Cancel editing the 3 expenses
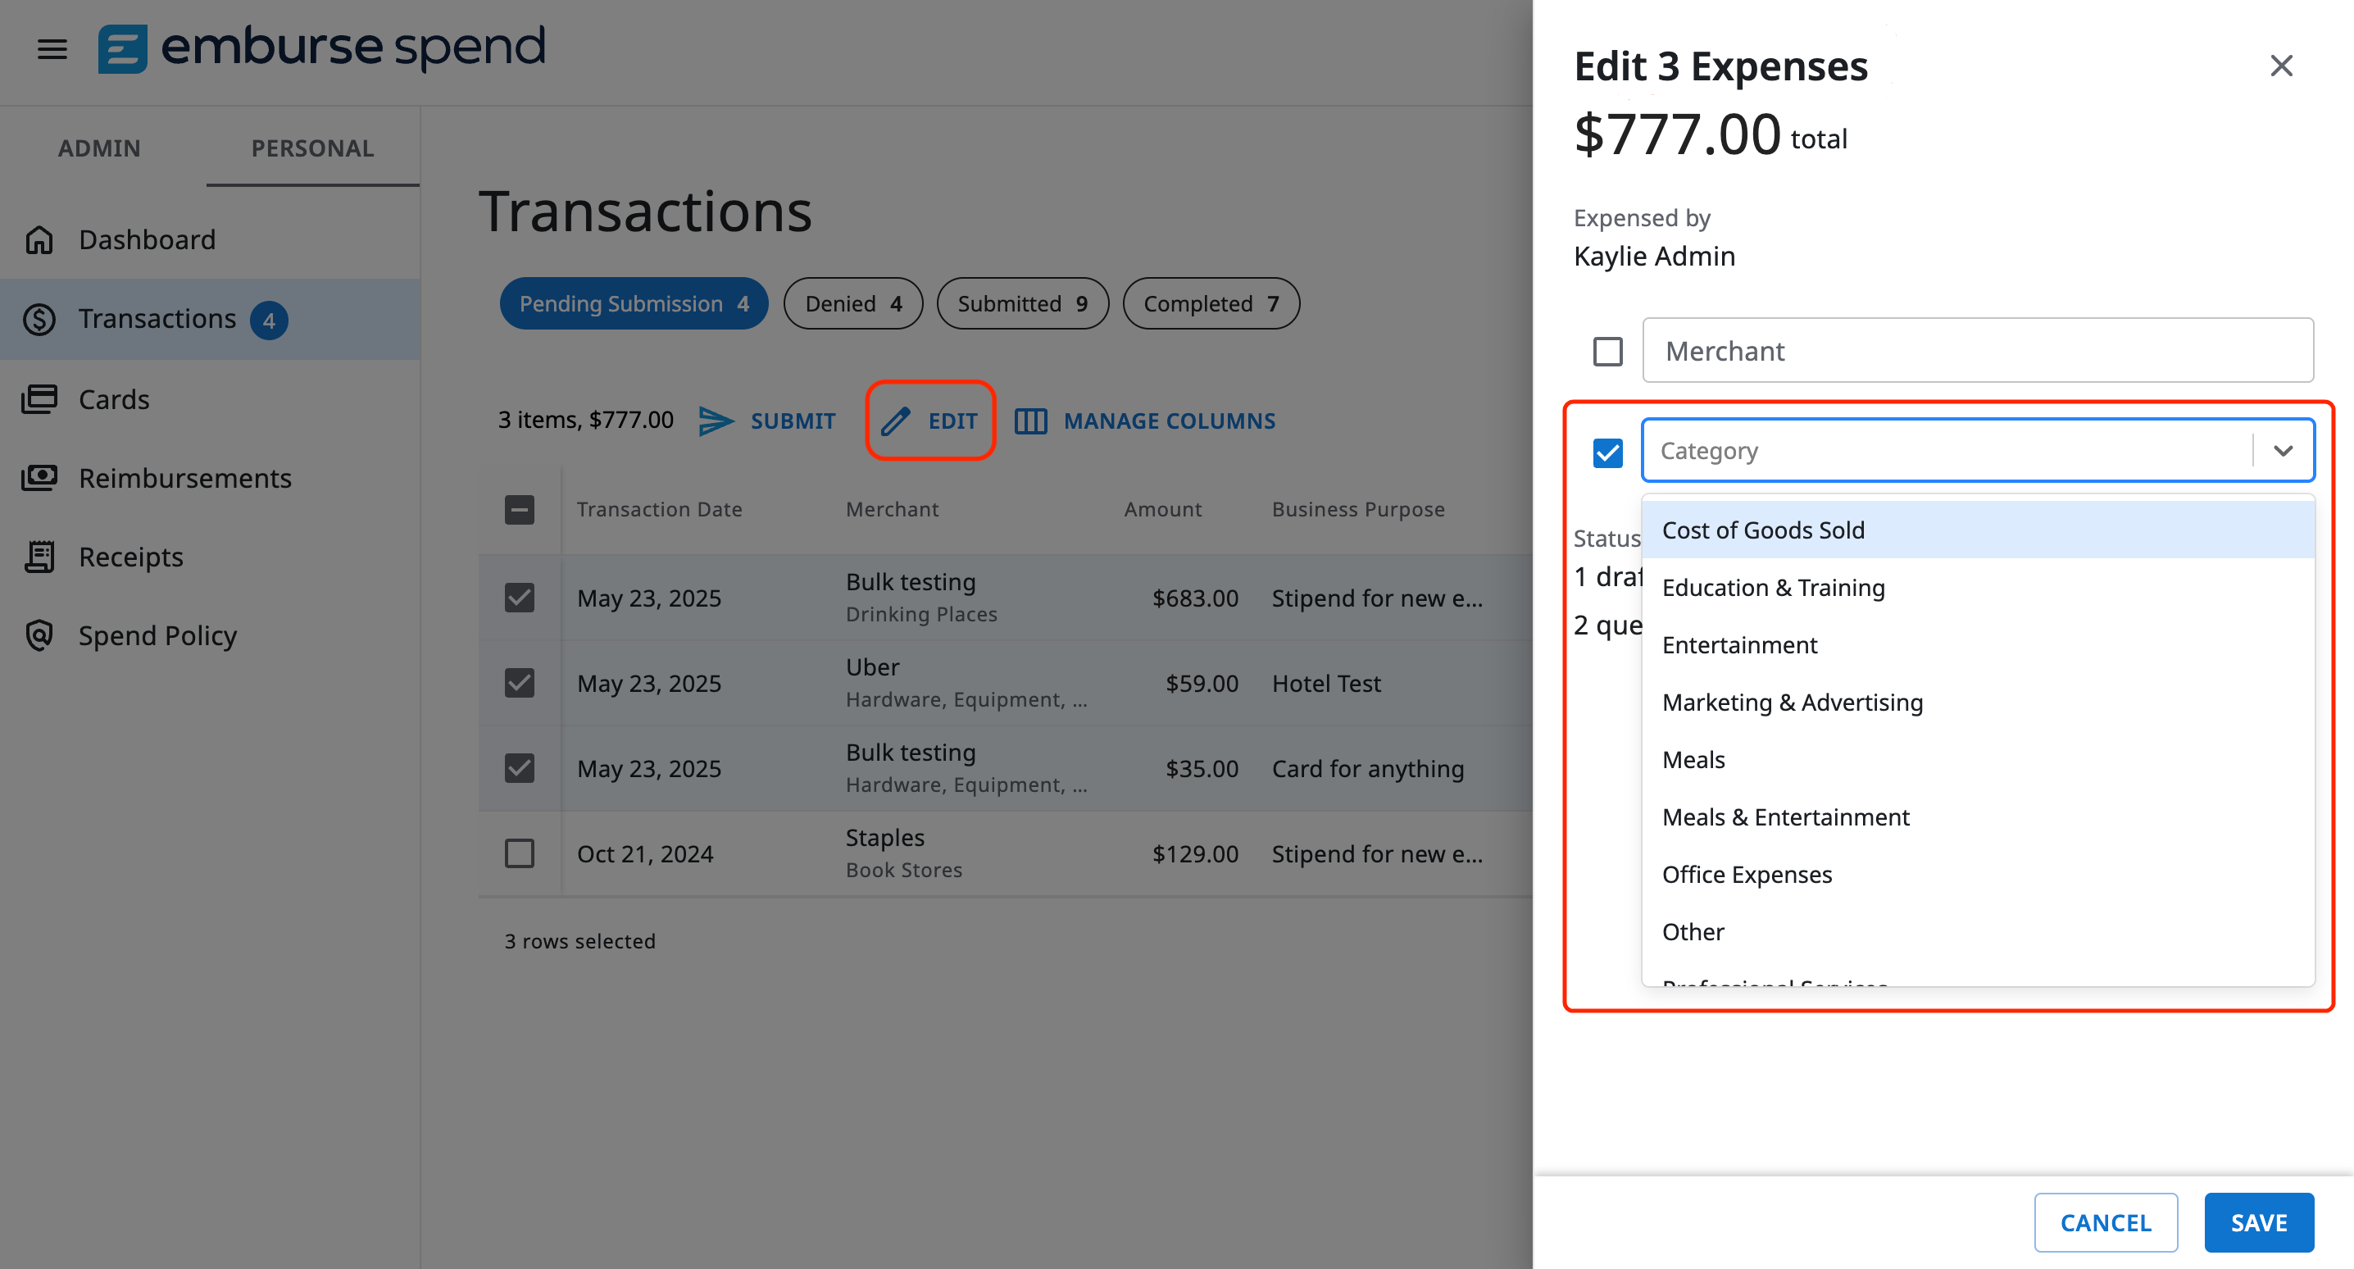This screenshot has width=2354, height=1269. click(2106, 1222)
